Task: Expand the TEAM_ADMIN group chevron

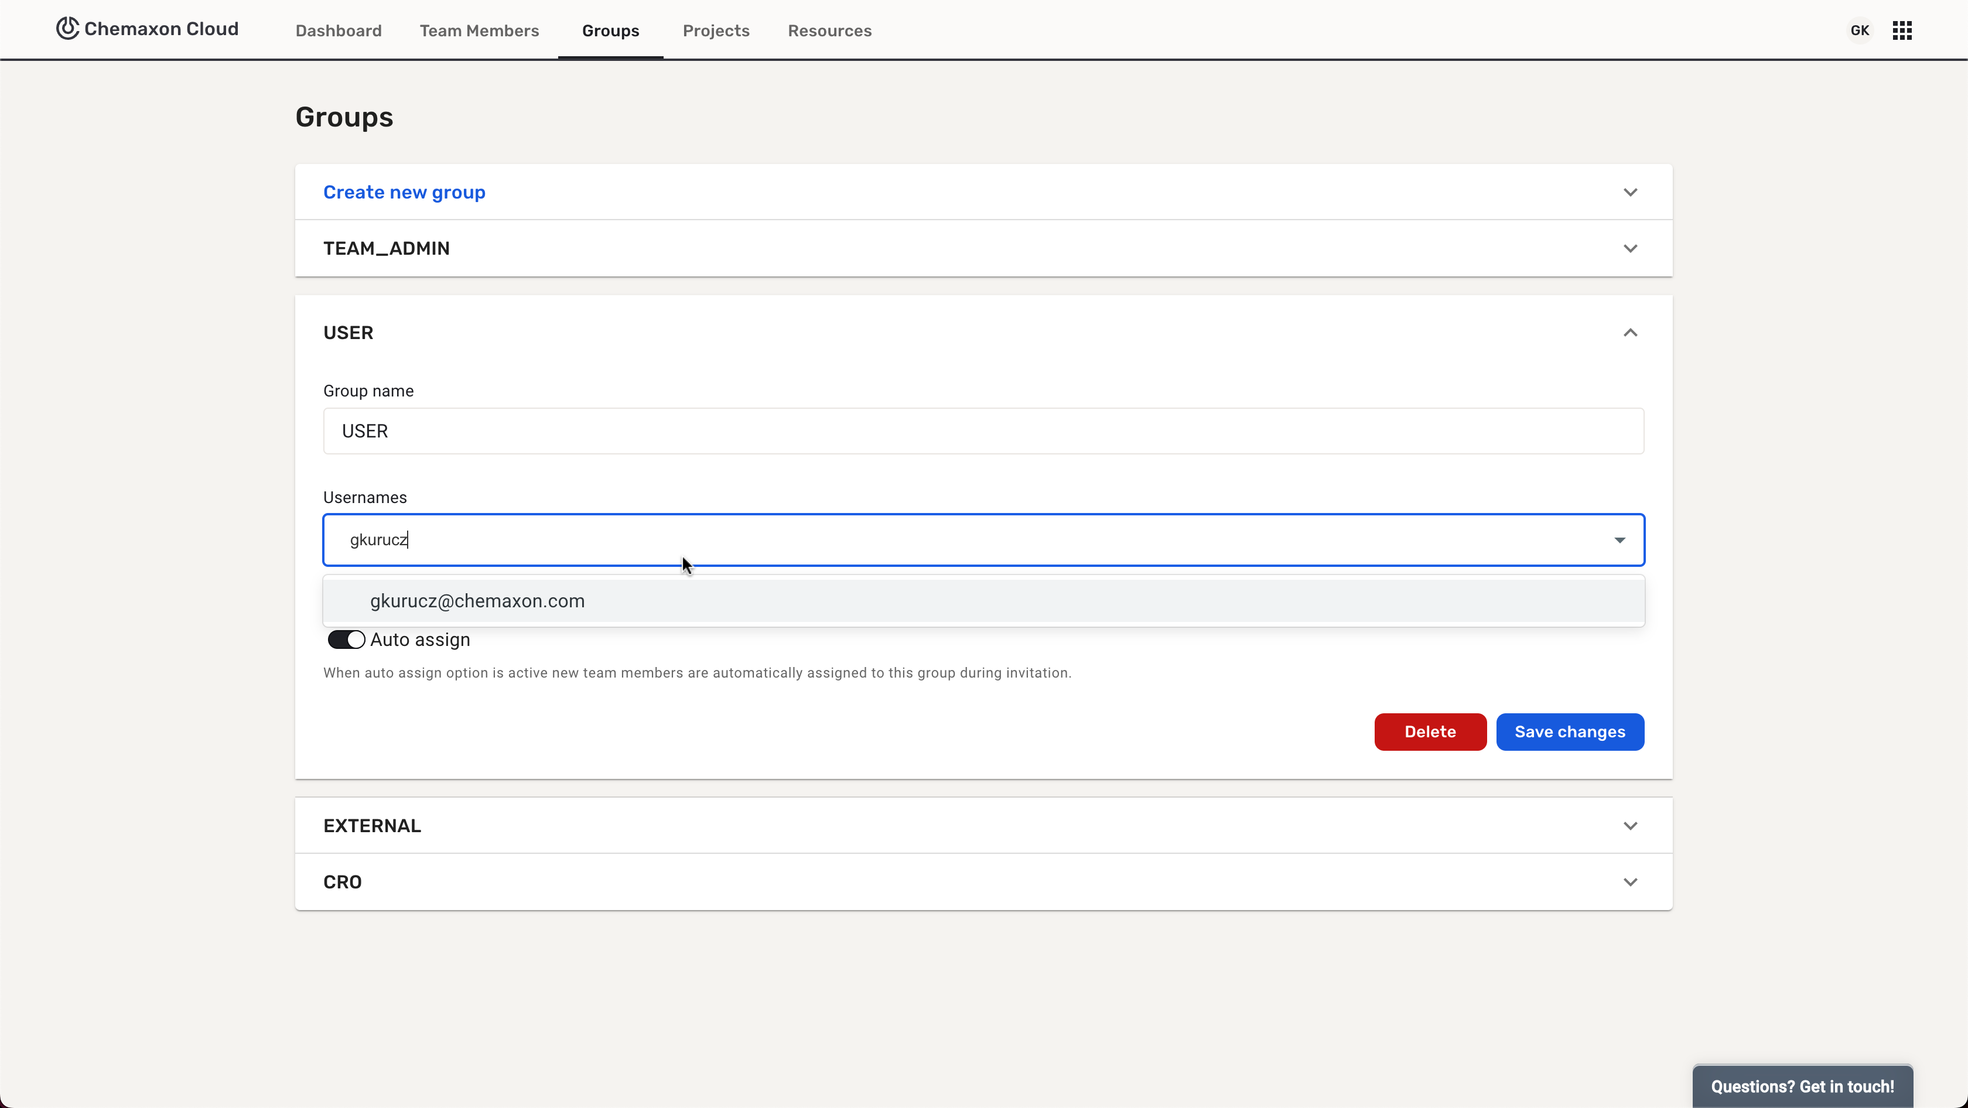Action: click(1629, 249)
